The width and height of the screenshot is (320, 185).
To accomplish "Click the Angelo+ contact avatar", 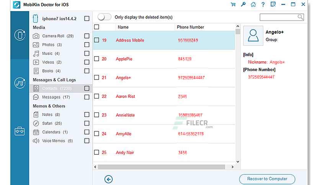I will tap(253, 36).
